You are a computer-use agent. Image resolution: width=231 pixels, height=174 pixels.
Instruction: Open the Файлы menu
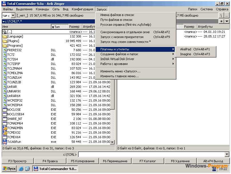tap(8, 9)
